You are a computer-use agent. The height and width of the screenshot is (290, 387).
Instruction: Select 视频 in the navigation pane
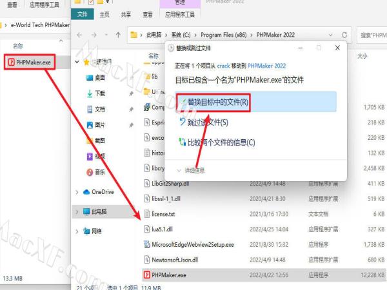(x=95, y=157)
